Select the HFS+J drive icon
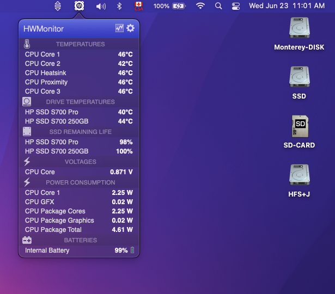 [x=299, y=175]
